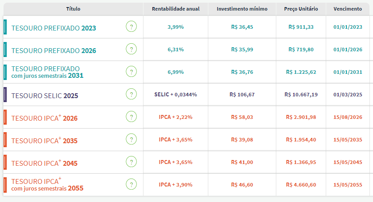Select the R$ 4.660,60 unit price
373x202 pixels.
[301, 185]
